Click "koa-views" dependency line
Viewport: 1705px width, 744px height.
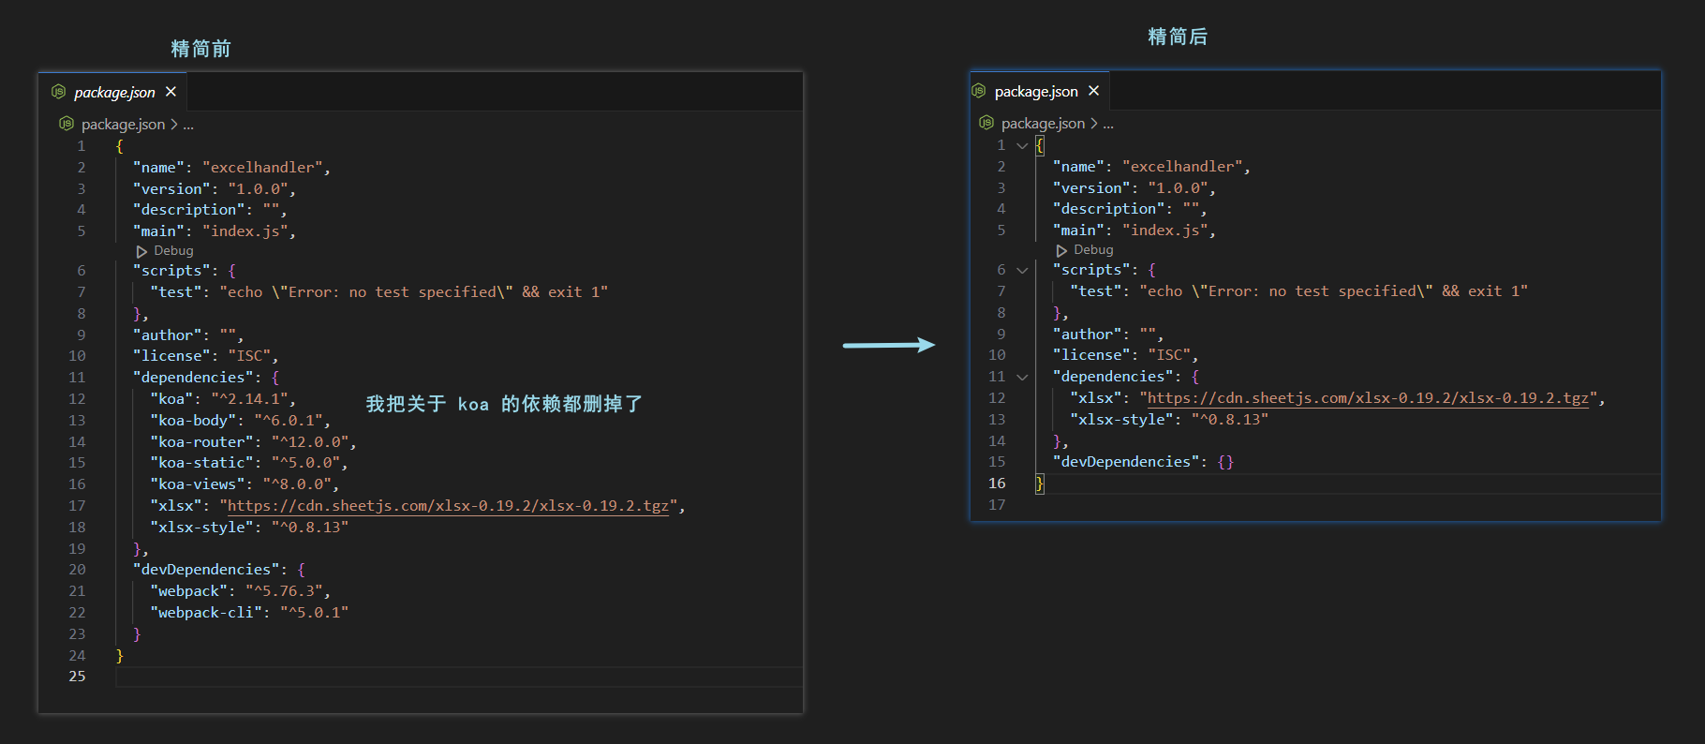(245, 484)
